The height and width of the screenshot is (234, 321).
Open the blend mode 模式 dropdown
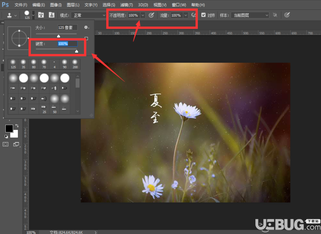[x=89, y=15]
